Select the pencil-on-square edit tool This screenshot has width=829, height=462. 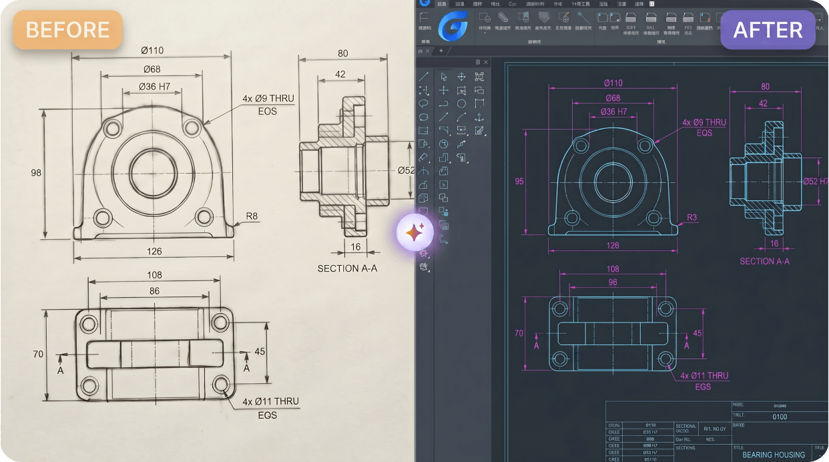pos(479,130)
